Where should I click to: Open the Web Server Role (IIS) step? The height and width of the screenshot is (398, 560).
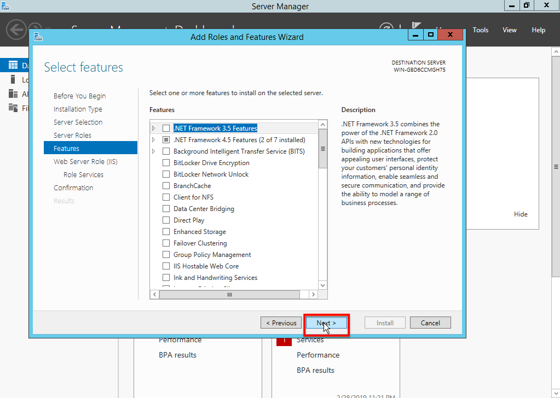pyautogui.click(x=85, y=162)
